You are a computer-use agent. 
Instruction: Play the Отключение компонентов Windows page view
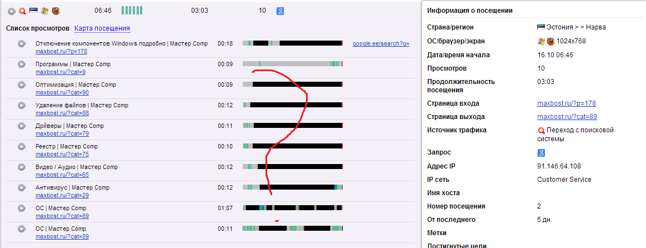pos(22,44)
